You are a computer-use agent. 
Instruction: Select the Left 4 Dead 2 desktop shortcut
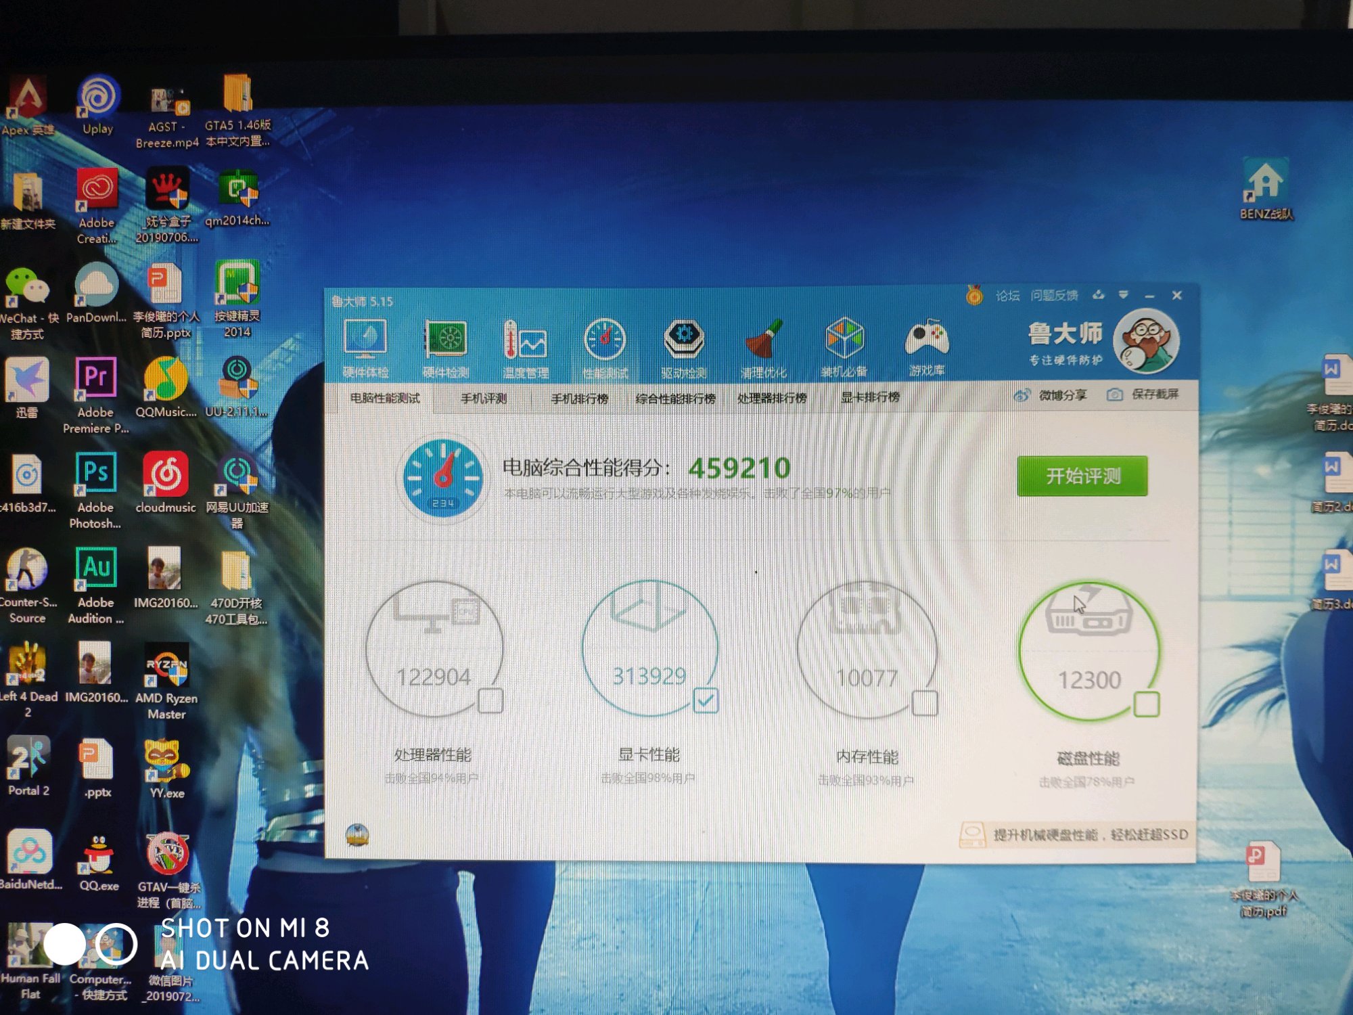click(28, 679)
